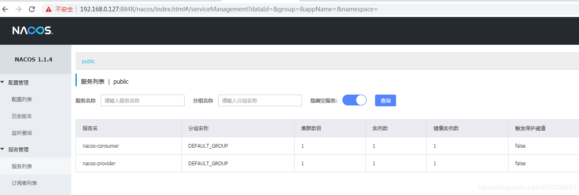Click the false value in nacos-consumer row
The image size is (579, 195).
(x=520, y=146)
